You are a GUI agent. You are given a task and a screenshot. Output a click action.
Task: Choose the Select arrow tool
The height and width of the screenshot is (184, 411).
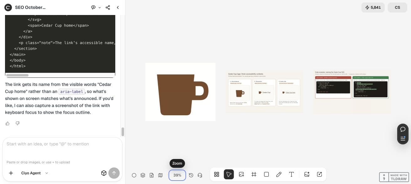coord(229,174)
